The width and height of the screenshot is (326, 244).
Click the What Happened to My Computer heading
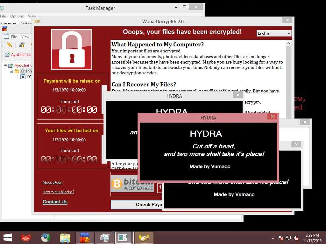click(158, 44)
